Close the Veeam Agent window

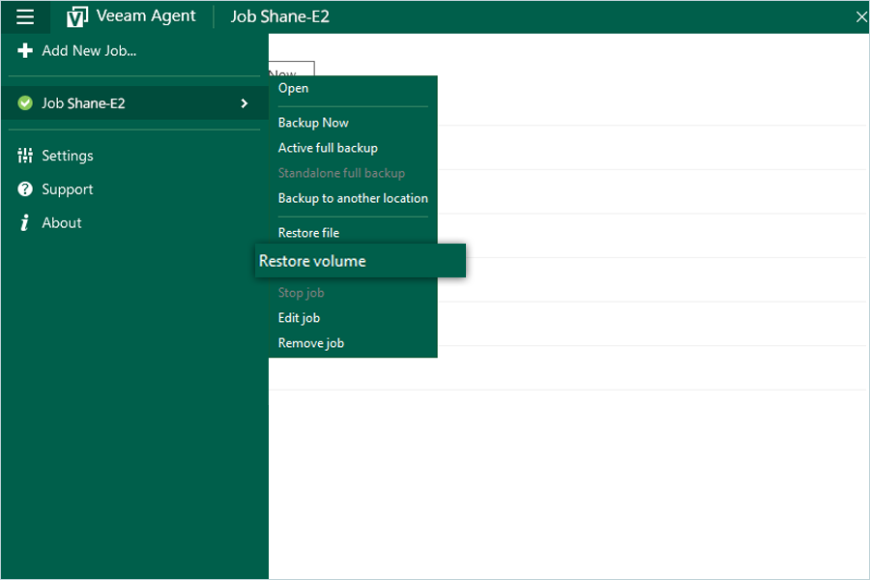pyautogui.click(x=861, y=16)
